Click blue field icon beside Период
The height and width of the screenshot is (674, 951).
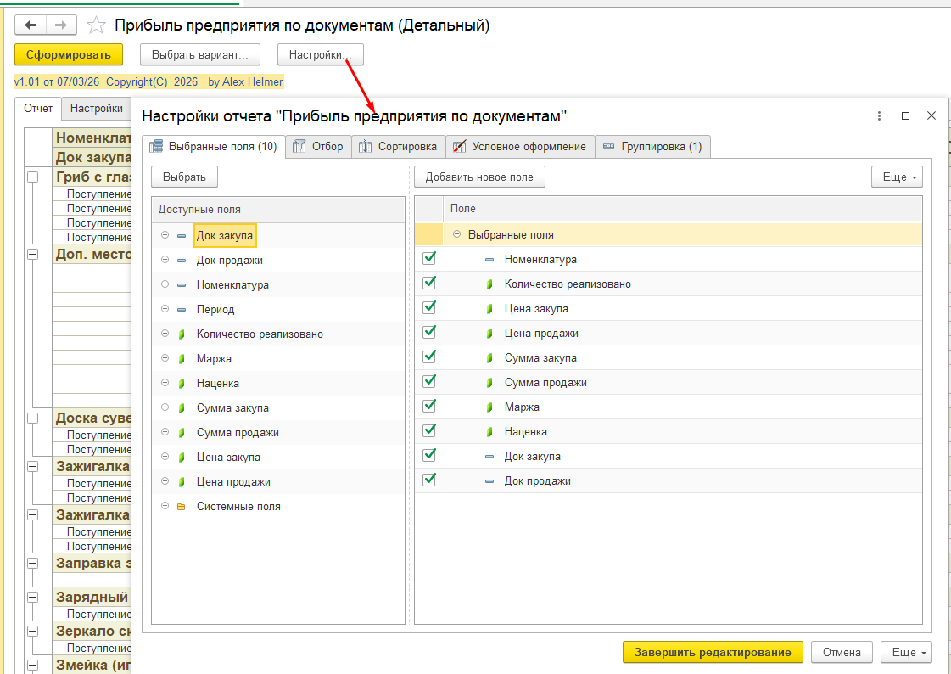(181, 310)
